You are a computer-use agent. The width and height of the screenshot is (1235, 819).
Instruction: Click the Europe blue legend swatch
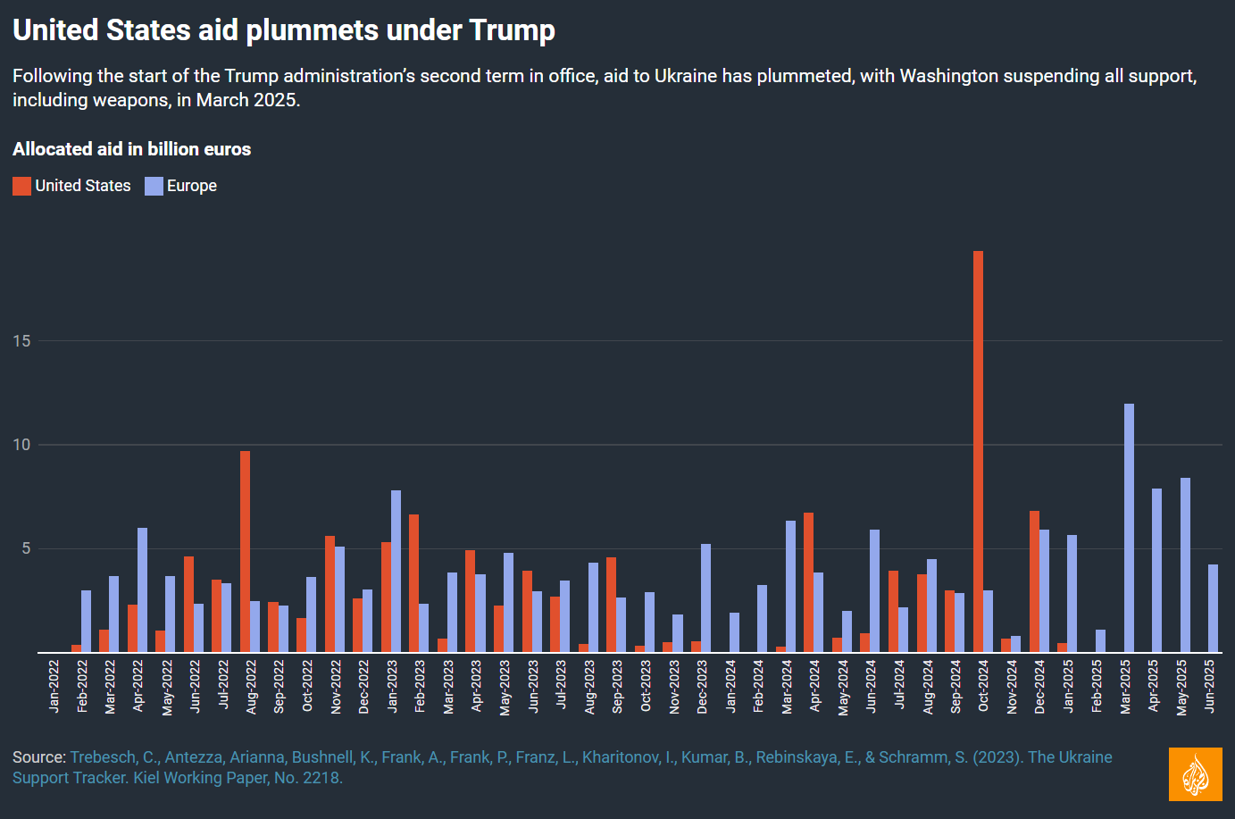154,186
